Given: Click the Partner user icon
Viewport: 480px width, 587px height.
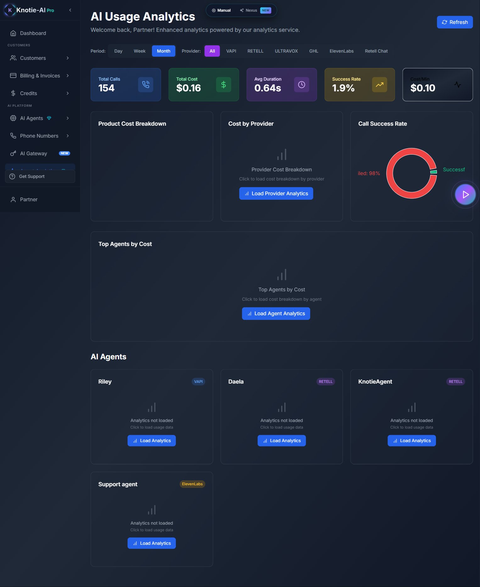Looking at the screenshot, I should coord(13,199).
